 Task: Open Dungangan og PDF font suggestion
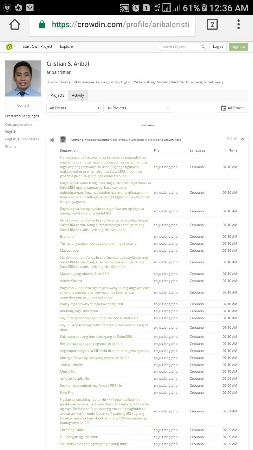click(x=78, y=437)
